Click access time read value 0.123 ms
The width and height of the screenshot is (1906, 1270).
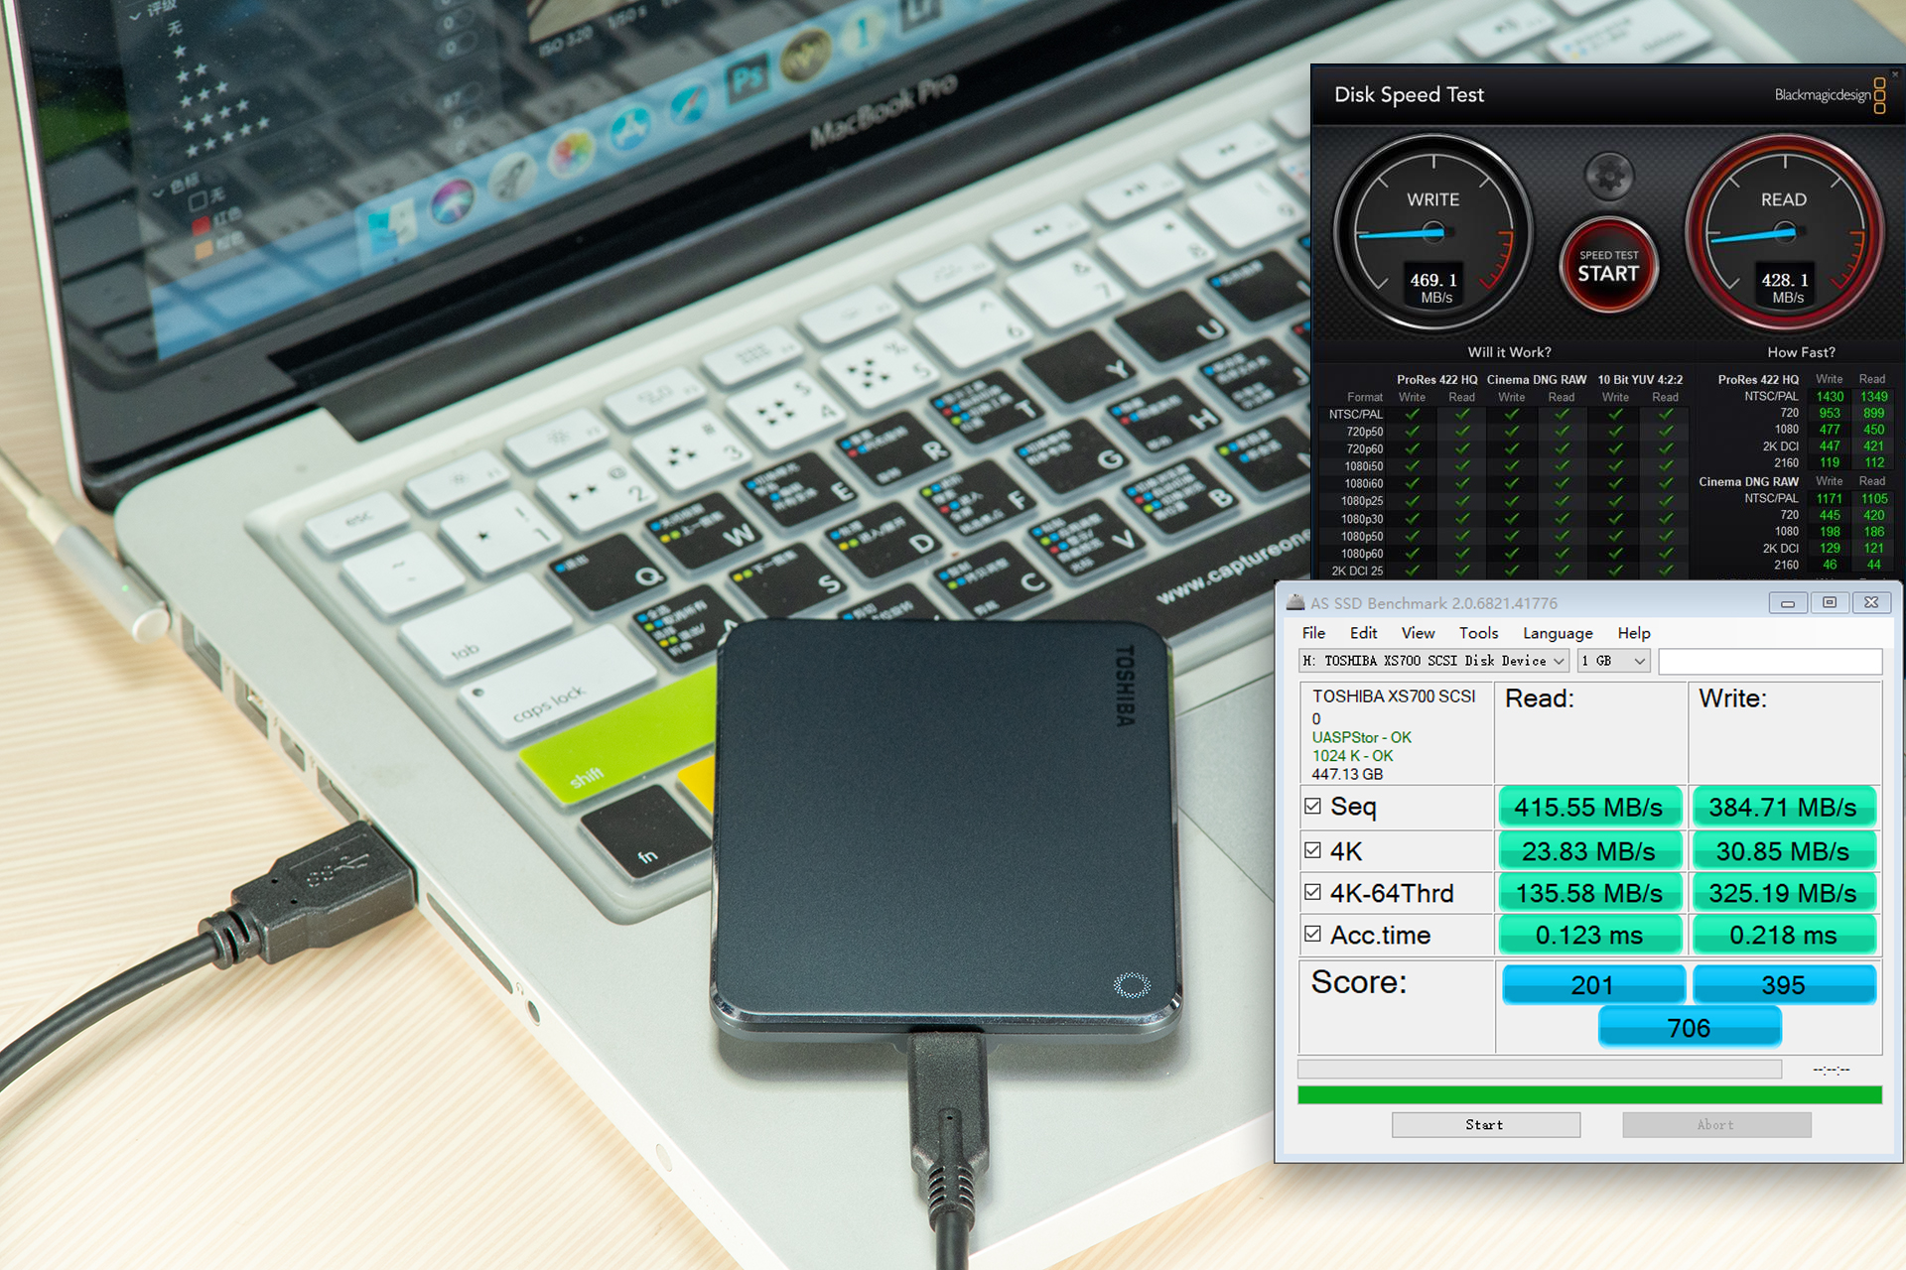point(1589,934)
